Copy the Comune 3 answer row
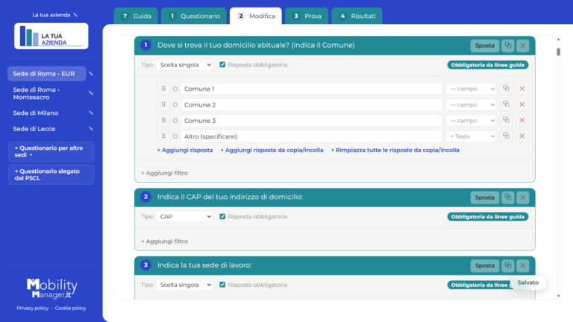 (x=506, y=121)
